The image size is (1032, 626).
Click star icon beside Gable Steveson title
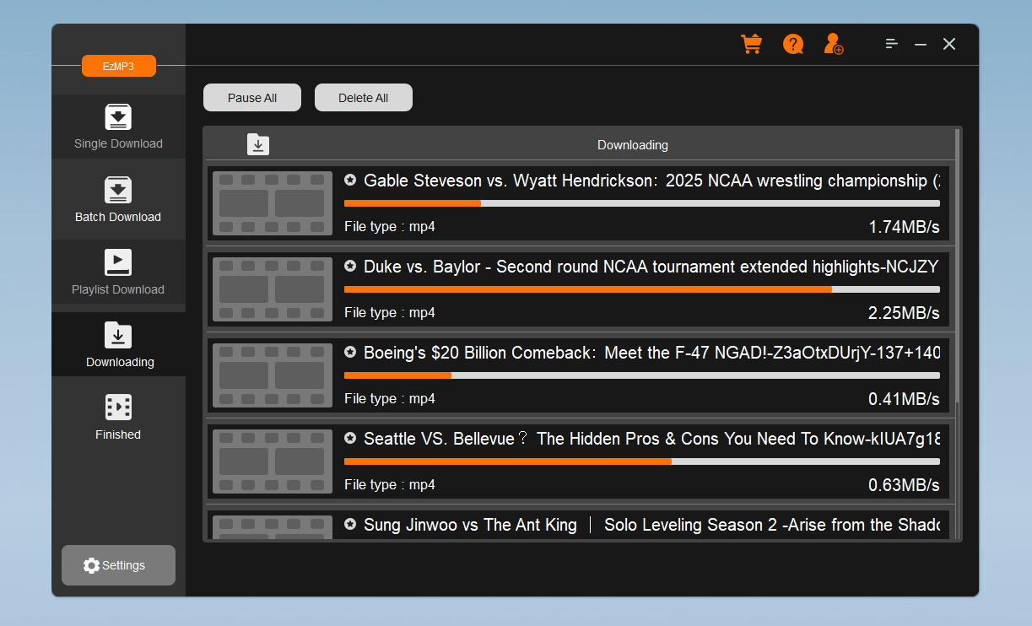[x=350, y=180]
